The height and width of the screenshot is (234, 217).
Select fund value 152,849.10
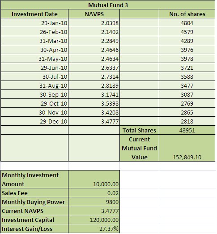point(187,148)
